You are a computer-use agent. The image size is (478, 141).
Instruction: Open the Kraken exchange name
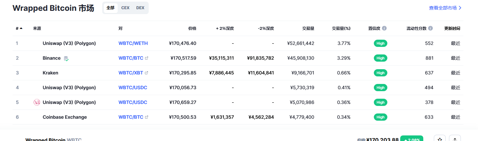50,73
